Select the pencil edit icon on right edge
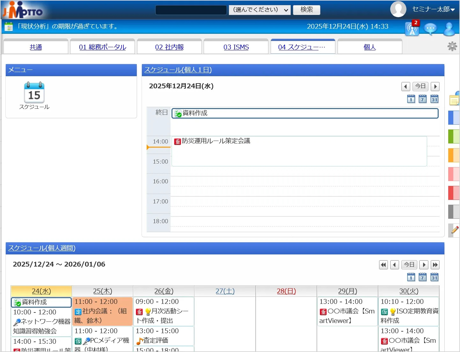This screenshot has height=352, width=460. click(x=455, y=230)
